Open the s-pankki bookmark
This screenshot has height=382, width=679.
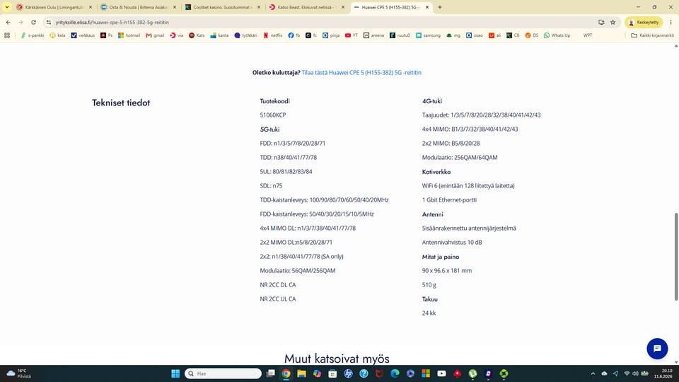pyautogui.click(x=33, y=35)
